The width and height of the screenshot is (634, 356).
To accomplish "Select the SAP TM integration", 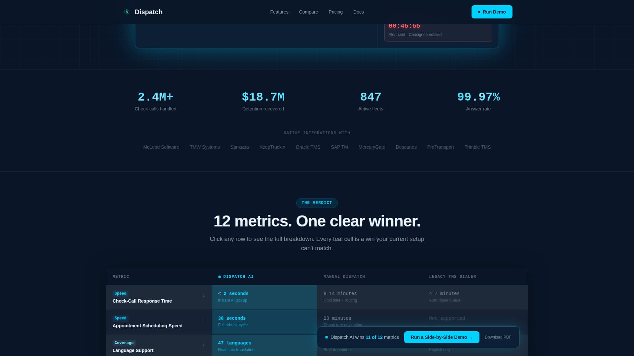I will click(339, 147).
